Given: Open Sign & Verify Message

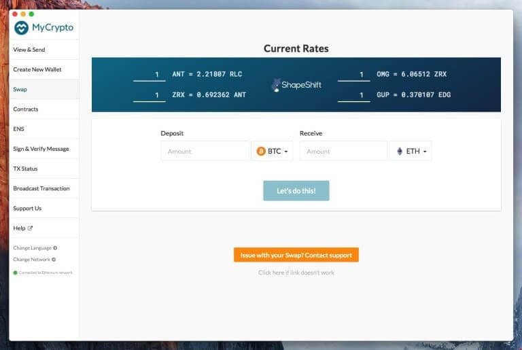Looking at the screenshot, I should tap(44, 149).
